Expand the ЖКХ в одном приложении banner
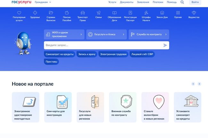The height and width of the screenshot is (138, 208). click(81, 34)
